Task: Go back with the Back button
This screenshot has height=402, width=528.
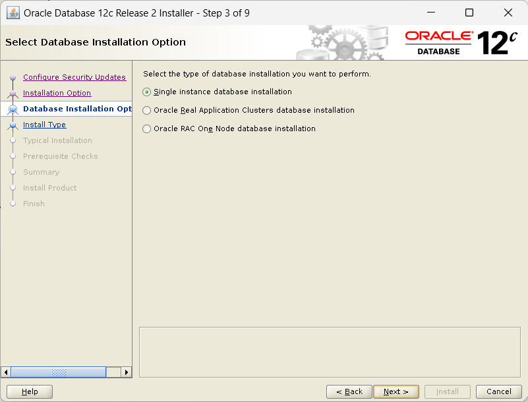Action: click(x=349, y=391)
